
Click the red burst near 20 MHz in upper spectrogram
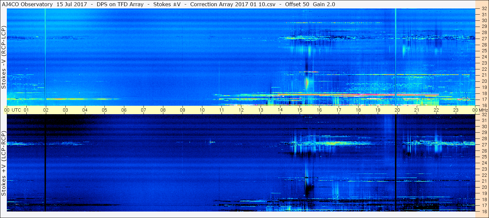[x=307, y=83]
